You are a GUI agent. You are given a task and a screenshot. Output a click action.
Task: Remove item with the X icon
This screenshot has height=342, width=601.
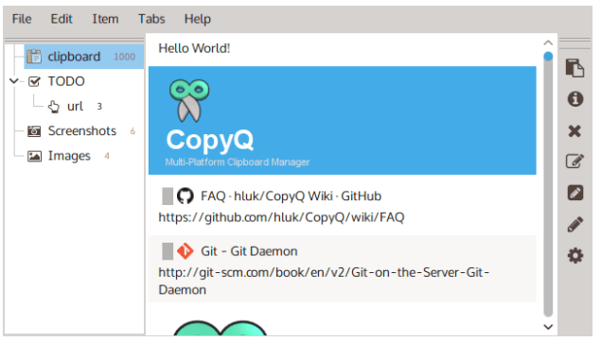click(x=574, y=130)
